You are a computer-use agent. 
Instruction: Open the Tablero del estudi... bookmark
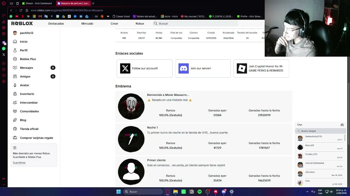[145, 16]
